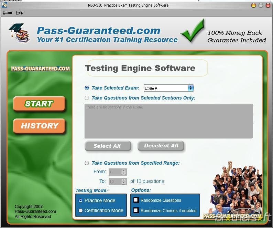Click 'There are no sections in the exam.' text
Screen dimensions: 273x228
pos(114,107)
